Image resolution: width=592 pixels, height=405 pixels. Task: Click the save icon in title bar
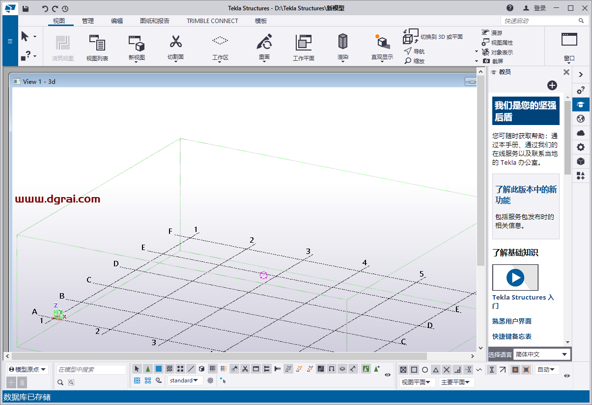pos(26,8)
